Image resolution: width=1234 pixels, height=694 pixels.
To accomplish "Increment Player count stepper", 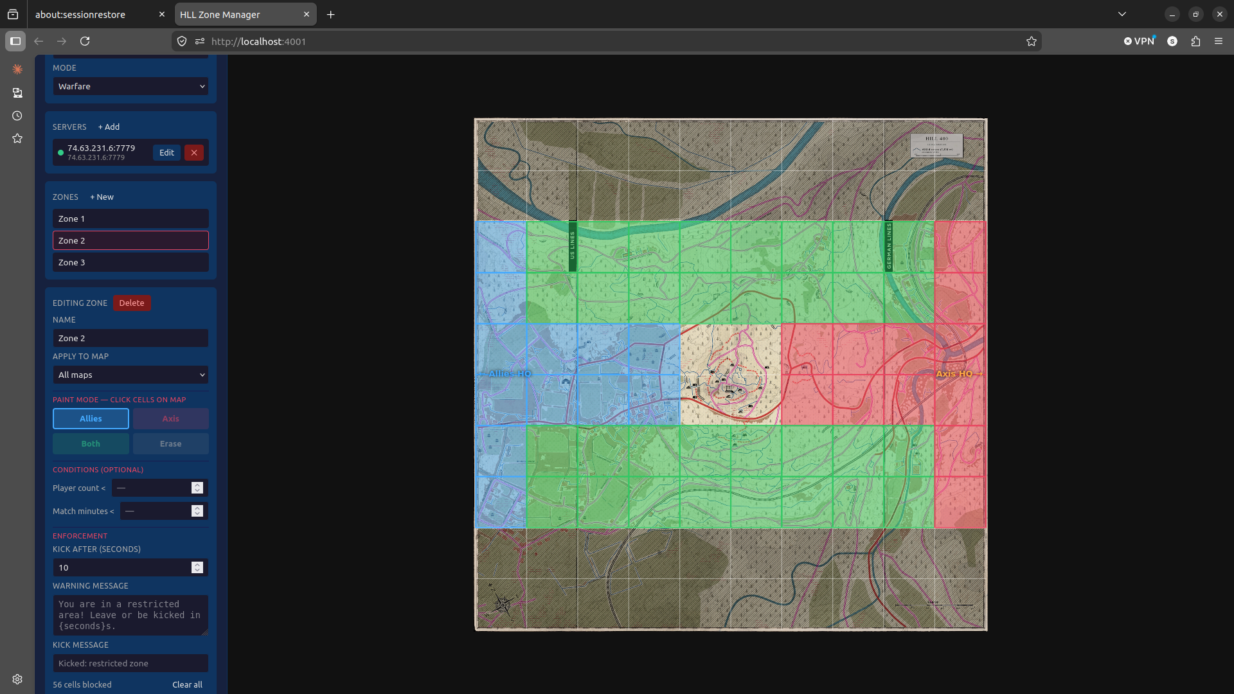I will 197,485.
